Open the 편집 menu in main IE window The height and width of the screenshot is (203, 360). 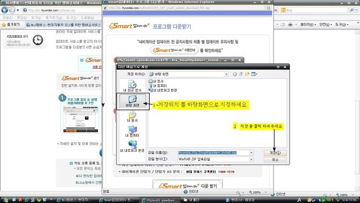pos(21,17)
